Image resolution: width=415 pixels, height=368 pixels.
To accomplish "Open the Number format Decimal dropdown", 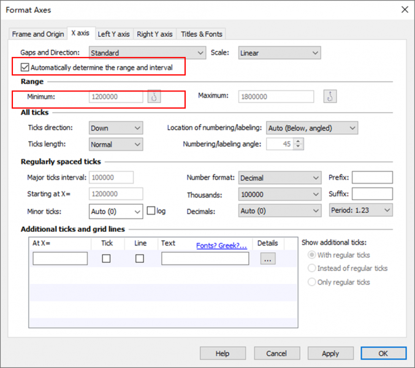I will (x=280, y=178).
